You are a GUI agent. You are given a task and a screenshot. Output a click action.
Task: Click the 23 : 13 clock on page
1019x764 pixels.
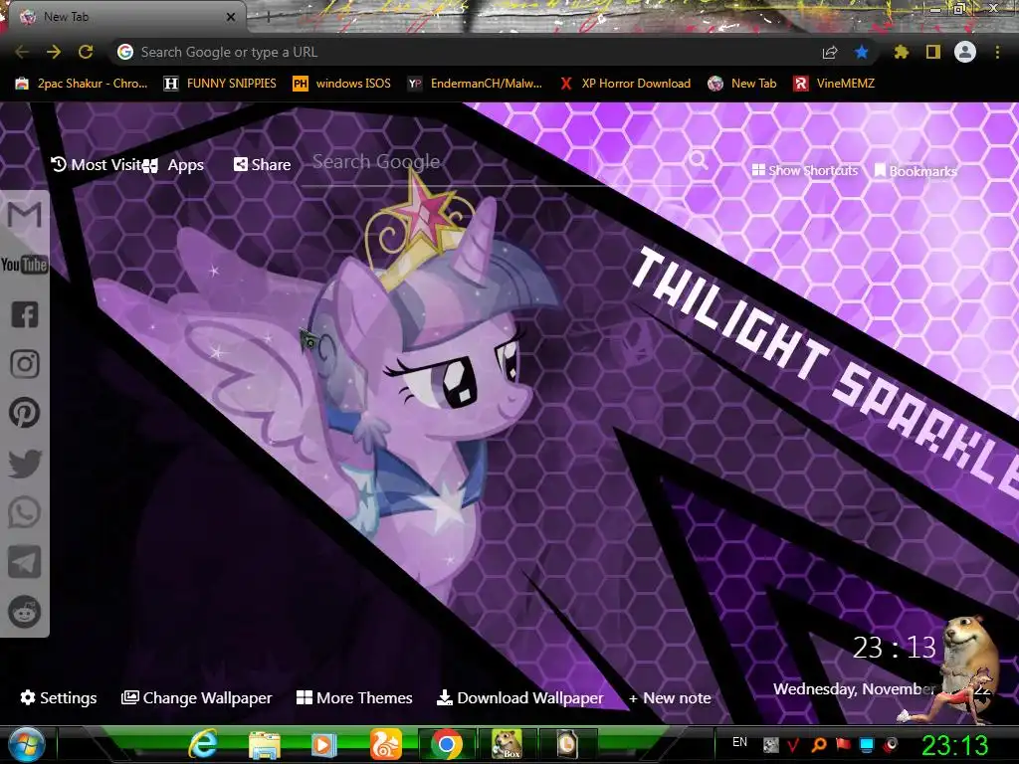click(895, 648)
